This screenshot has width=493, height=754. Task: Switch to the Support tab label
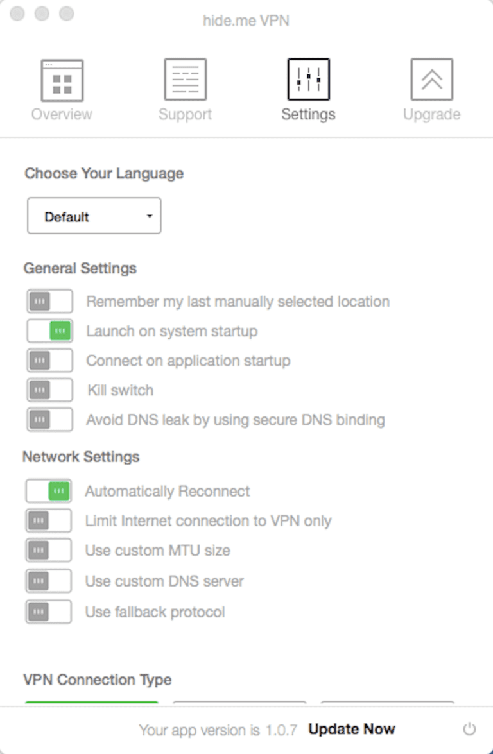point(185,115)
